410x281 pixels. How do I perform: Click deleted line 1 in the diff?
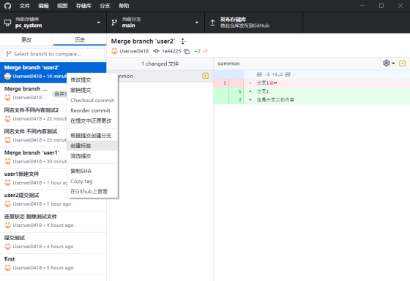[x=312, y=83]
